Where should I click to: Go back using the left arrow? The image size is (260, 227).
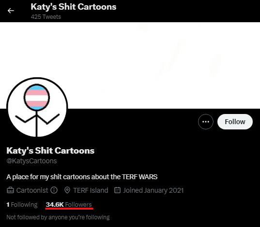11,11
